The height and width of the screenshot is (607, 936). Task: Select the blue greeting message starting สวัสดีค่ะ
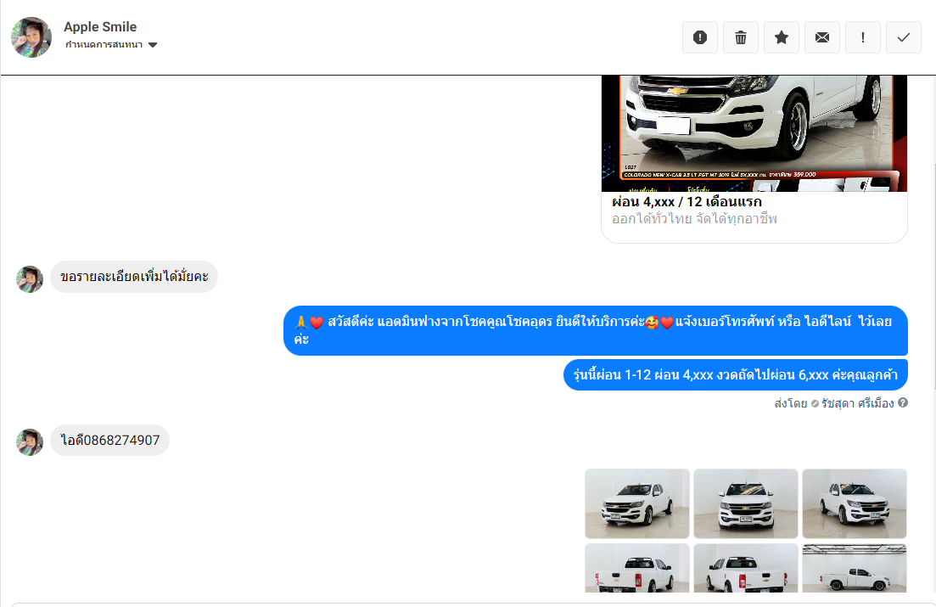[x=595, y=330]
